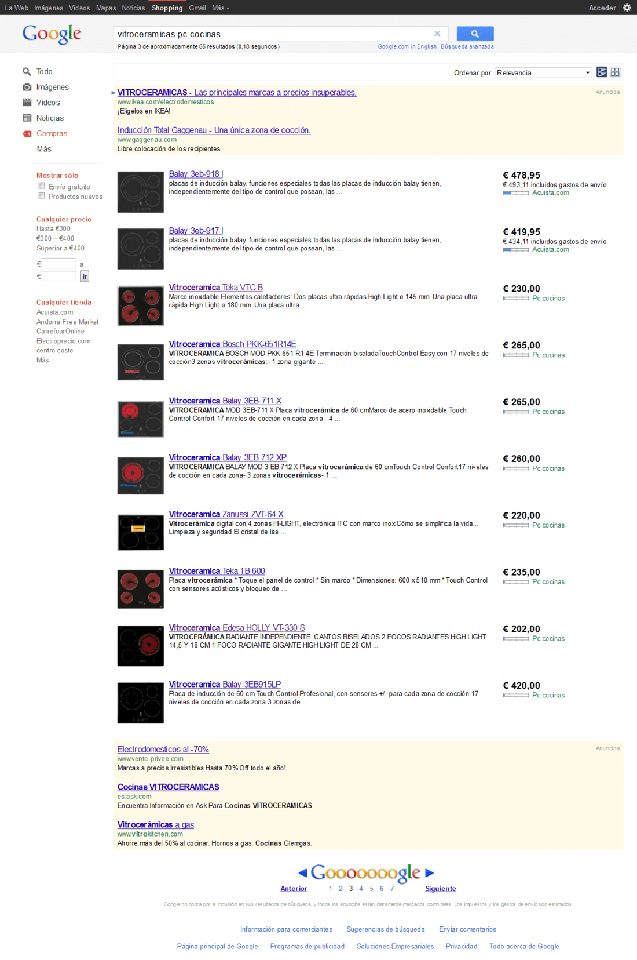Filter by price Hasta €300
This screenshot has height=960, width=637.
(x=53, y=229)
